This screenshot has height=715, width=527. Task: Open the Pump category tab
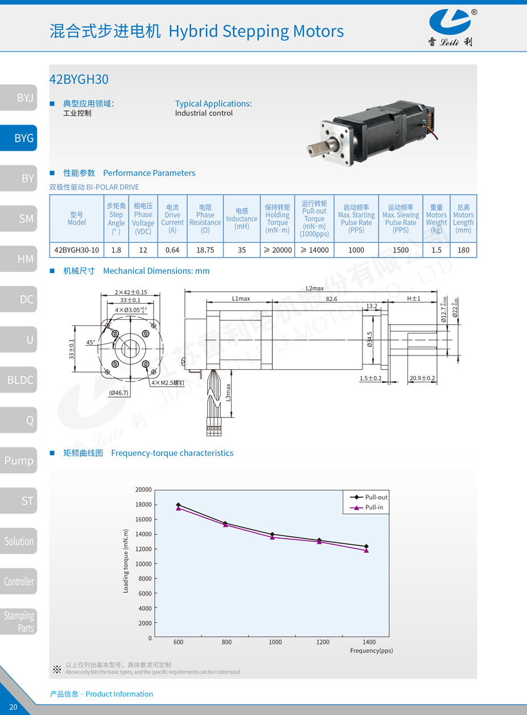[x=19, y=461]
